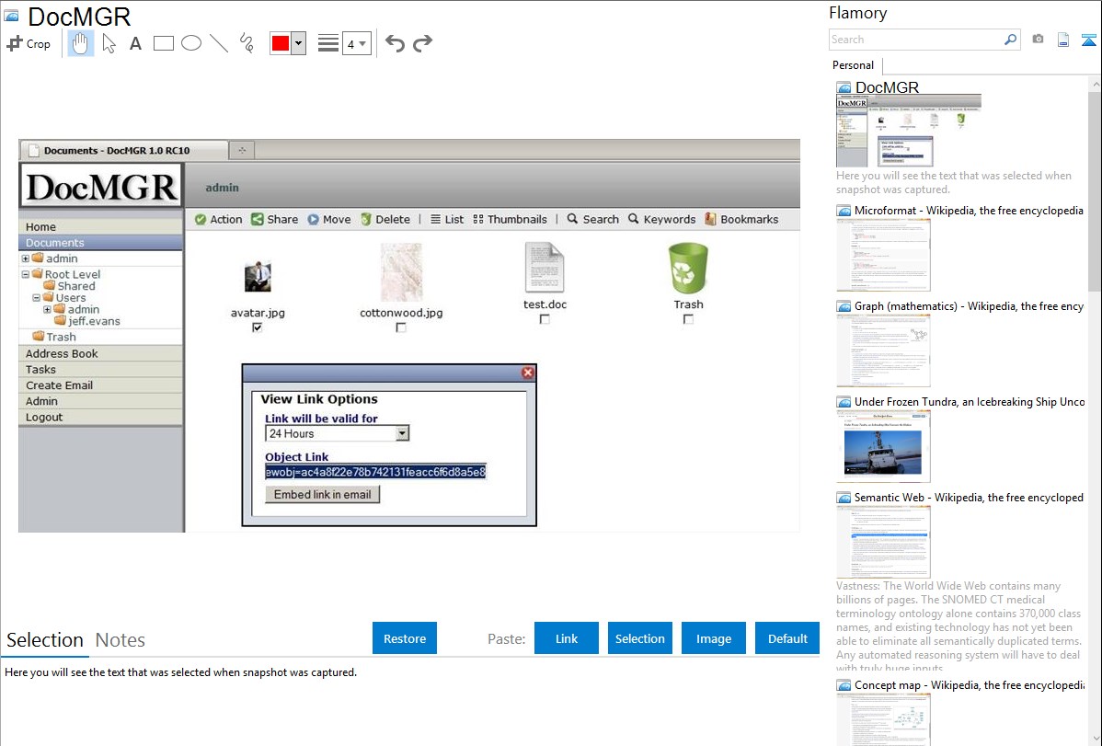Click the search magnifier in Flamory
Viewport: 1102px width, 746px height.
pyautogui.click(x=1010, y=40)
